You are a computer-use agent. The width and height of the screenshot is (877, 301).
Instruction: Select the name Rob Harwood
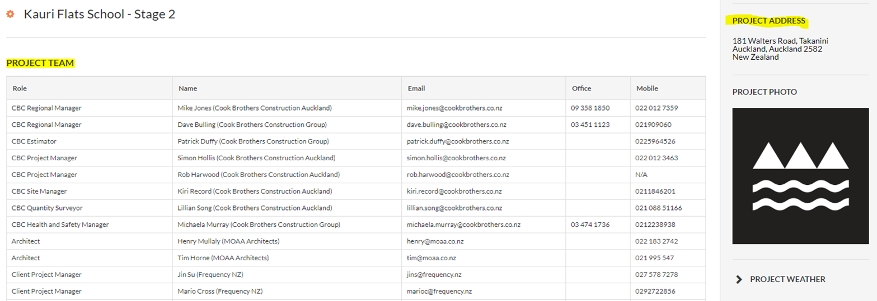point(198,175)
